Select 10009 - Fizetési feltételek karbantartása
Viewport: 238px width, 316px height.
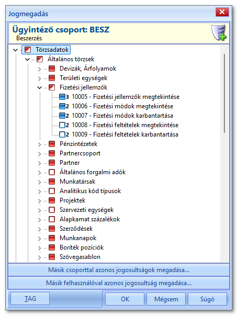point(125,134)
